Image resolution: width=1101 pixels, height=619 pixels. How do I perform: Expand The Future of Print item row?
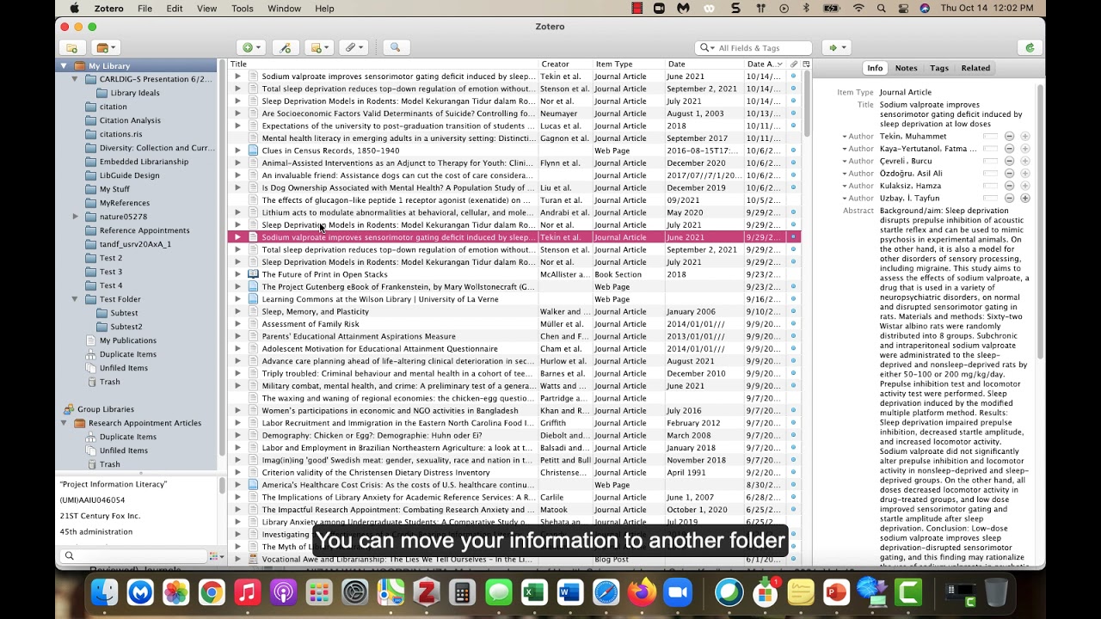(238, 274)
